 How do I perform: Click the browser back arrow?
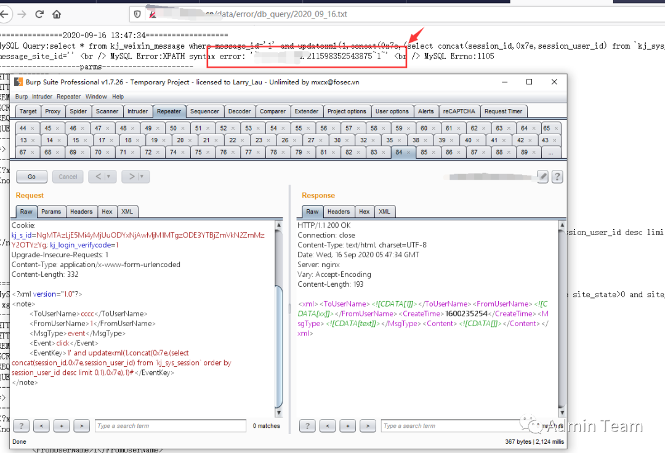4,14
